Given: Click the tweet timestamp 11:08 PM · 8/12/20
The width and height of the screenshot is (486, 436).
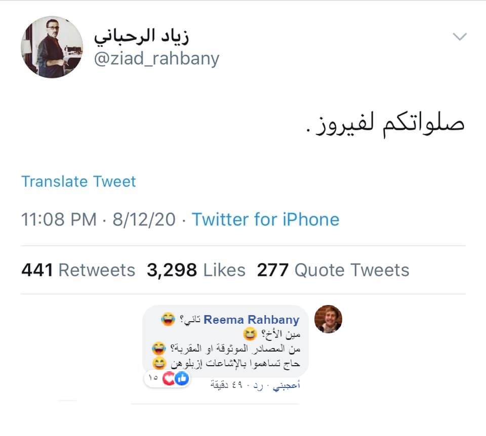Looking at the screenshot, I should (98, 220).
